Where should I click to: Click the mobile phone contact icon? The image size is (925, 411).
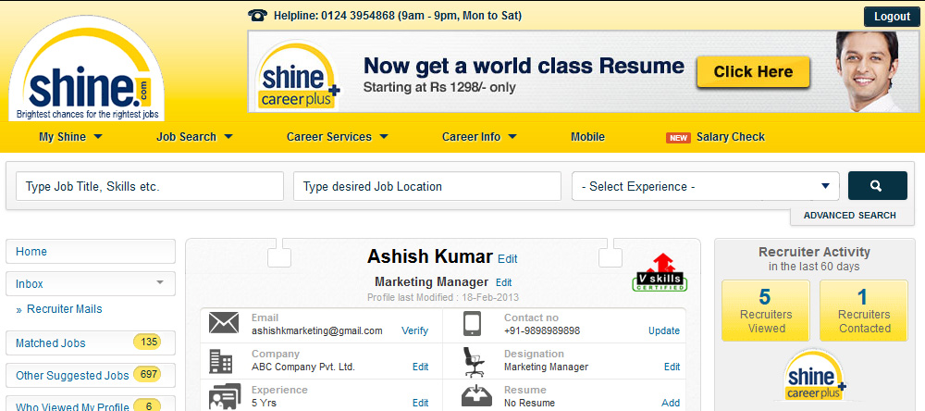472,324
